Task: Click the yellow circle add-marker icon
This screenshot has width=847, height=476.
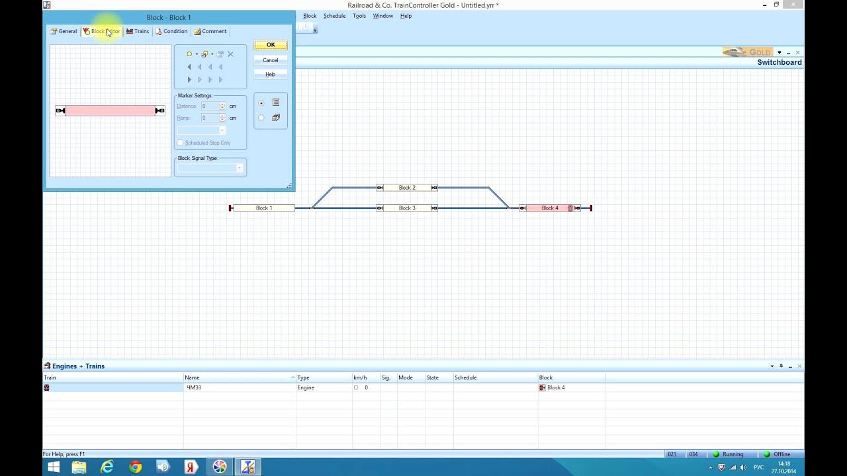Action: point(189,54)
